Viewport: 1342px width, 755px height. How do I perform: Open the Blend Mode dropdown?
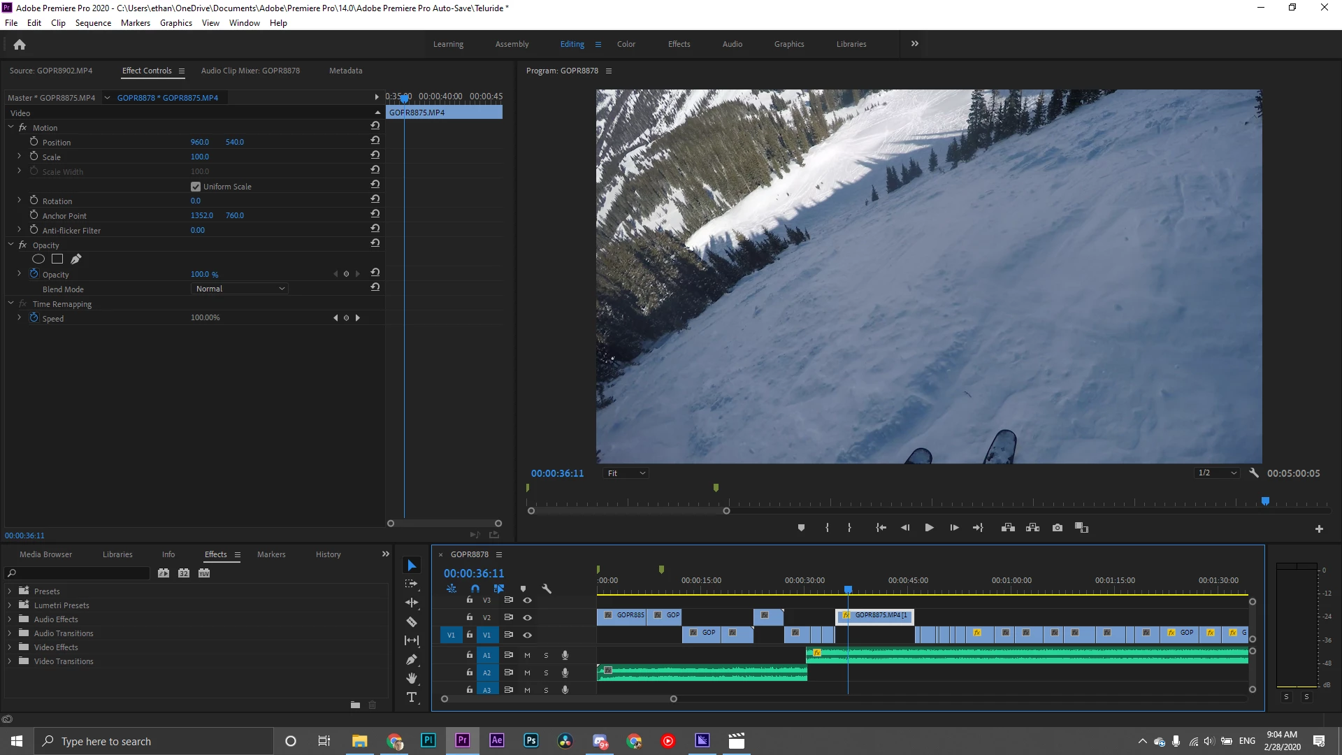[x=240, y=289]
